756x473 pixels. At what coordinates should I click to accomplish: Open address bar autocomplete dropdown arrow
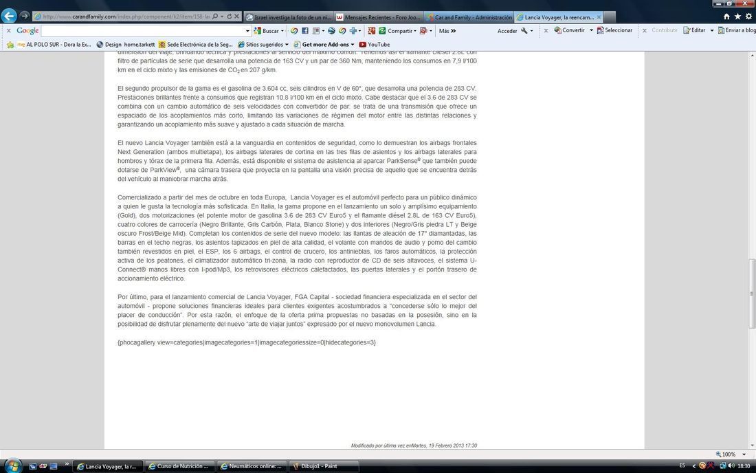point(222,16)
